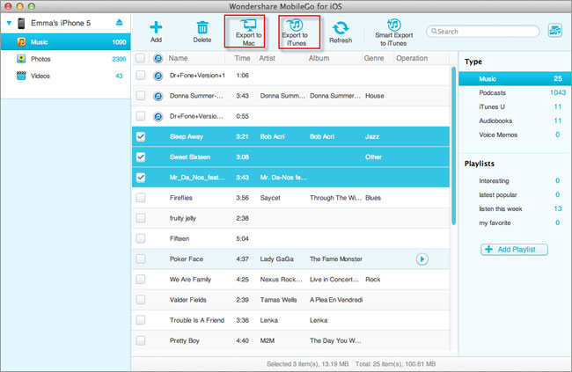Check the Pretty Boy checkbox
The image size is (572, 372).
tap(141, 341)
